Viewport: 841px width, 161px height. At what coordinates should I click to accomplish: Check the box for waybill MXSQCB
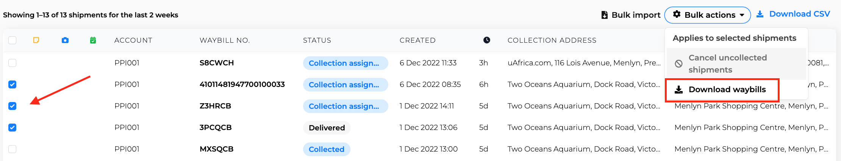(13, 149)
